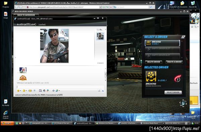
Task: Click the Transformers gadget icon in game corner
Action: coord(183,103)
